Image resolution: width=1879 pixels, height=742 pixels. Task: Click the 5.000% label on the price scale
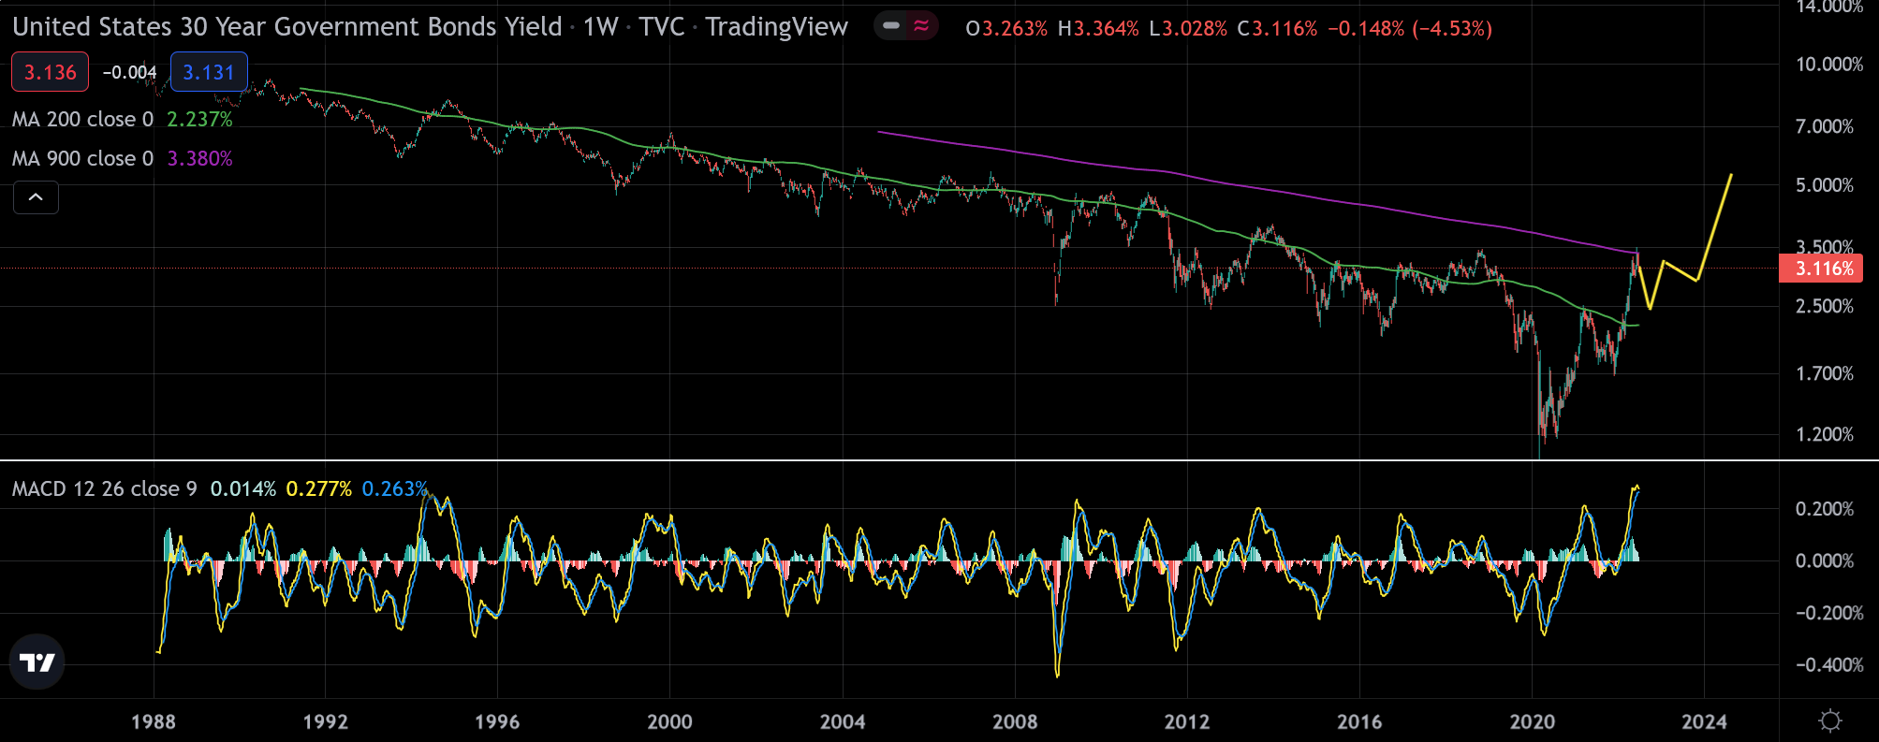(1824, 185)
